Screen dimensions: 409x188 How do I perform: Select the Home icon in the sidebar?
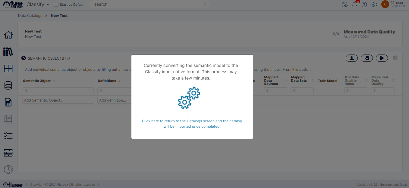[x=8, y=35]
